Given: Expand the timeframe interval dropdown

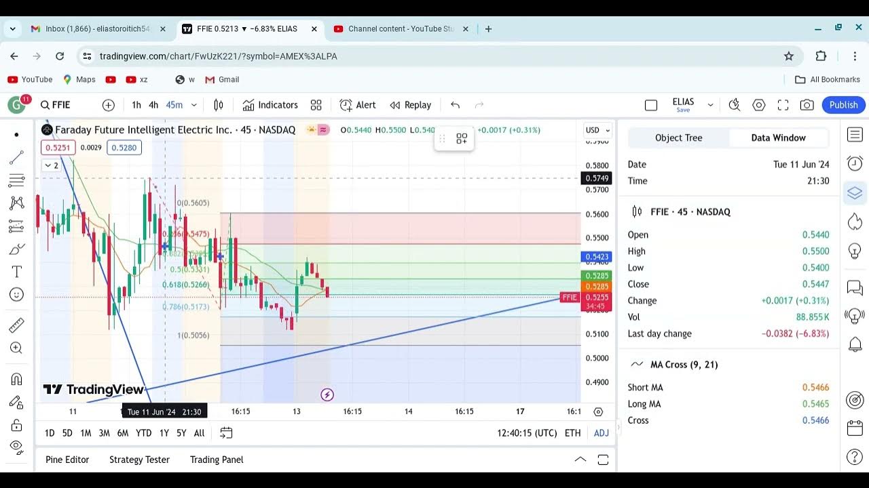Looking at the screenshot, I should point(193,105).
